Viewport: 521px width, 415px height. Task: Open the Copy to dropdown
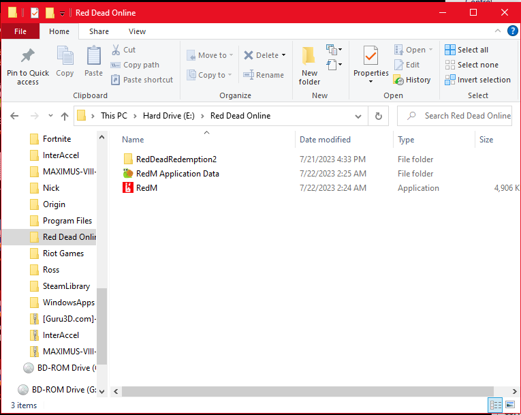(209, 75)
